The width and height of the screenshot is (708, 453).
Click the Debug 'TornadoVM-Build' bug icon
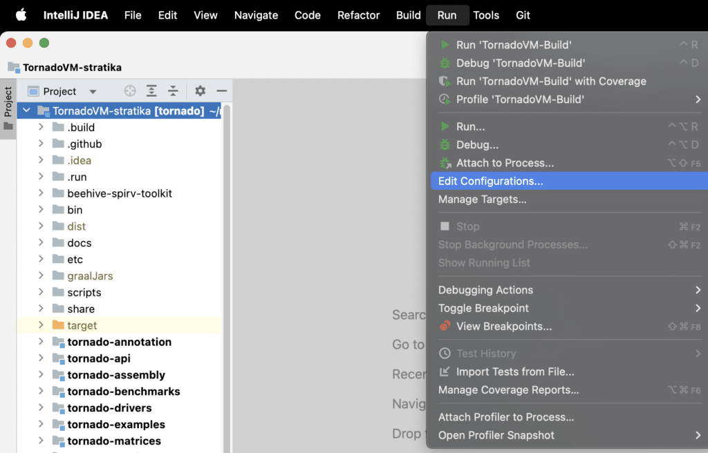point(445,63)
